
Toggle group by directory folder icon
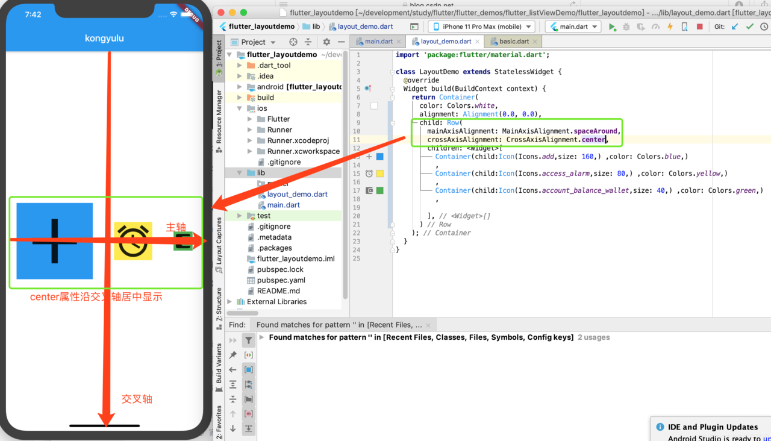pyautogui.click(x=248, y=399)
